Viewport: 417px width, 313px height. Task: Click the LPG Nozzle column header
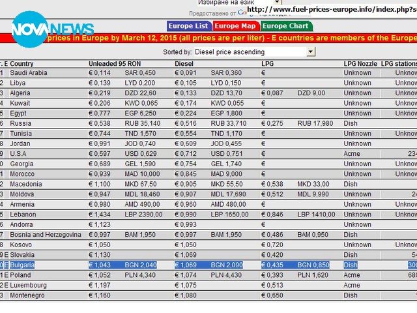pos(360,64)
